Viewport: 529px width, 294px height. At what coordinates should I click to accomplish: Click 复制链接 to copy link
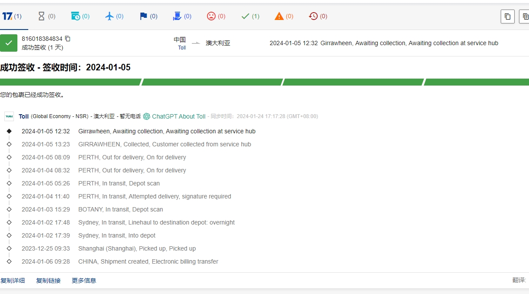point(48,281)
